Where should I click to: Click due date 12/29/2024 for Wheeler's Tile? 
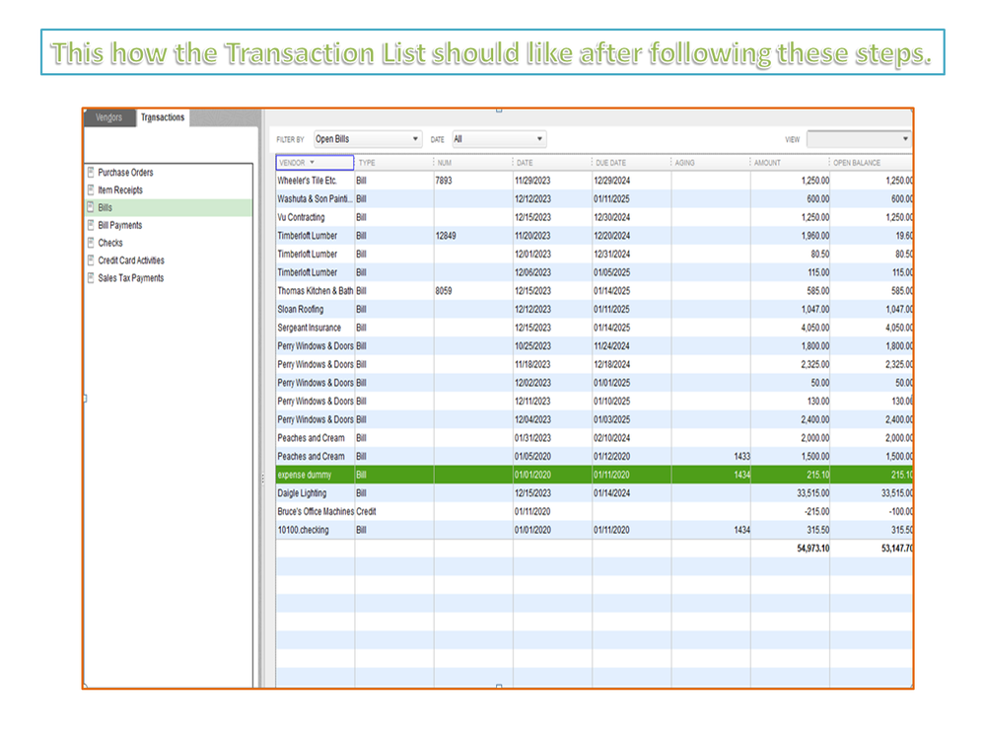pos(612,181)
